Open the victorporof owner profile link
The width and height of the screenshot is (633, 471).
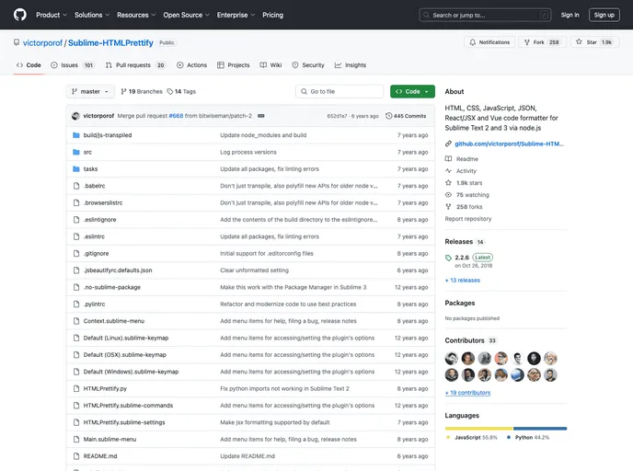click(x=42, y=43)
